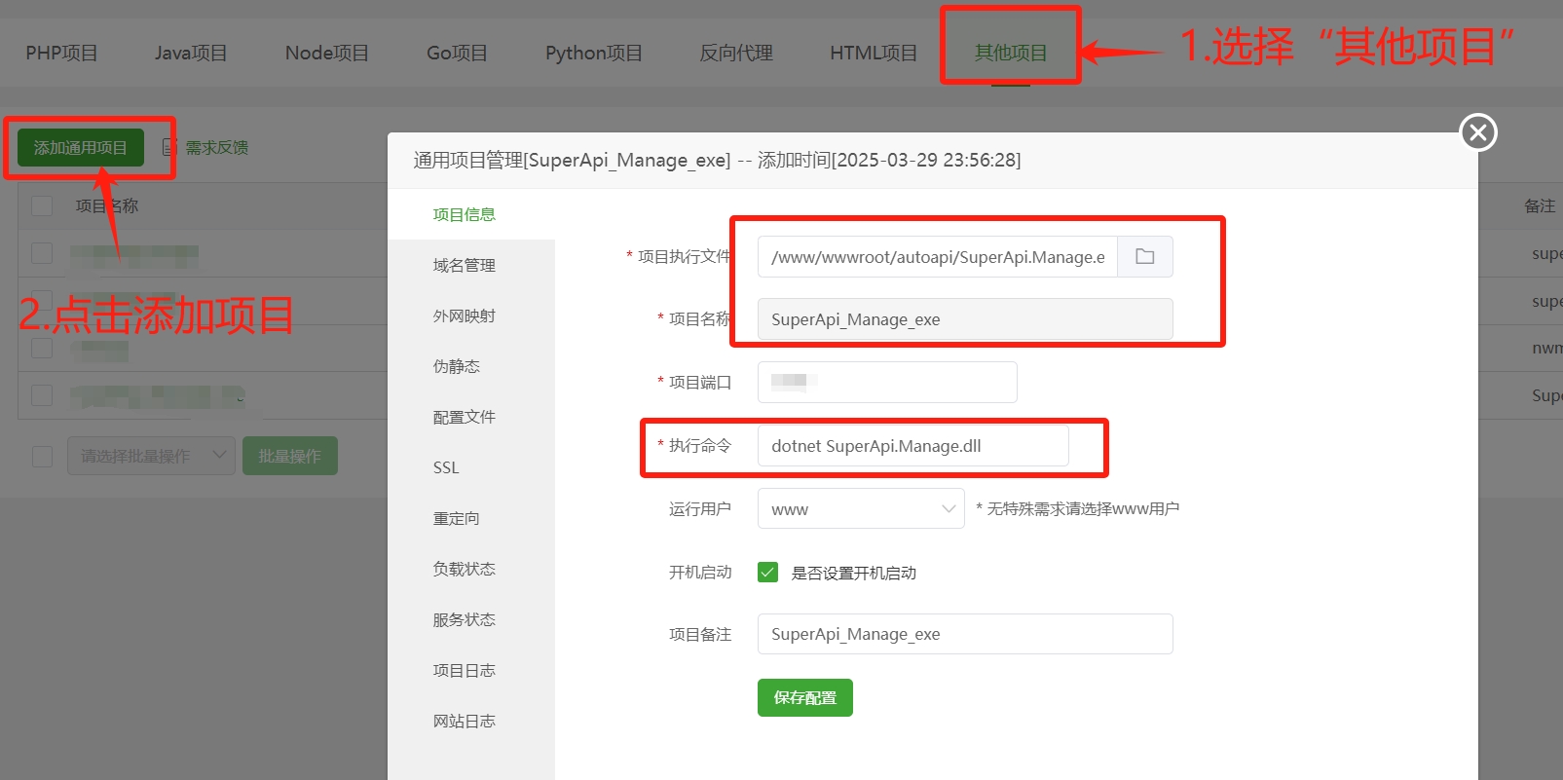This screenshot has height=780, width=1563.
Task: Click the 备注 column header
Action: pos(1540,206)
